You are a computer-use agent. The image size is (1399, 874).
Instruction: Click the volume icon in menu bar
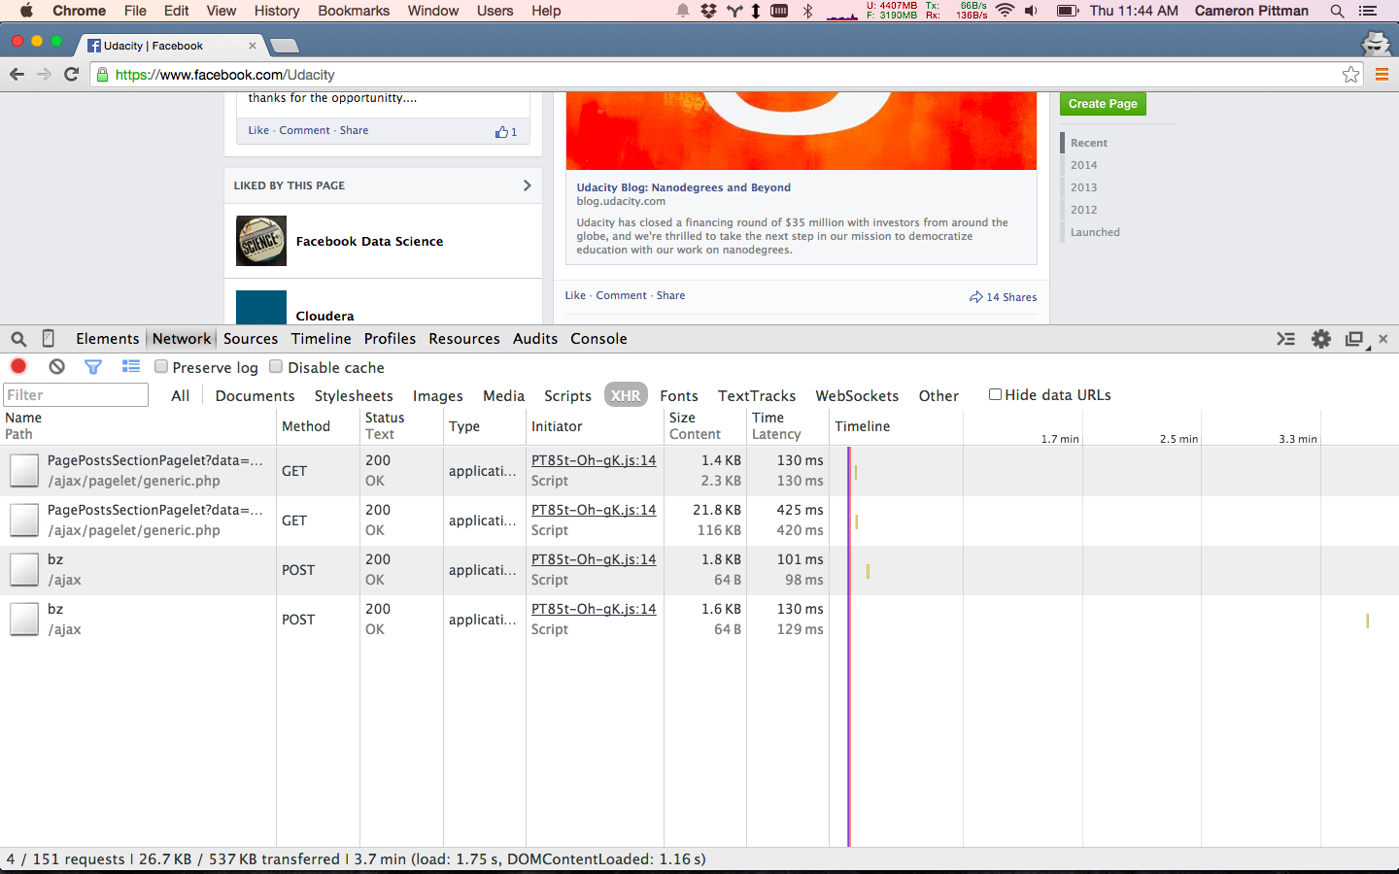1032,11
